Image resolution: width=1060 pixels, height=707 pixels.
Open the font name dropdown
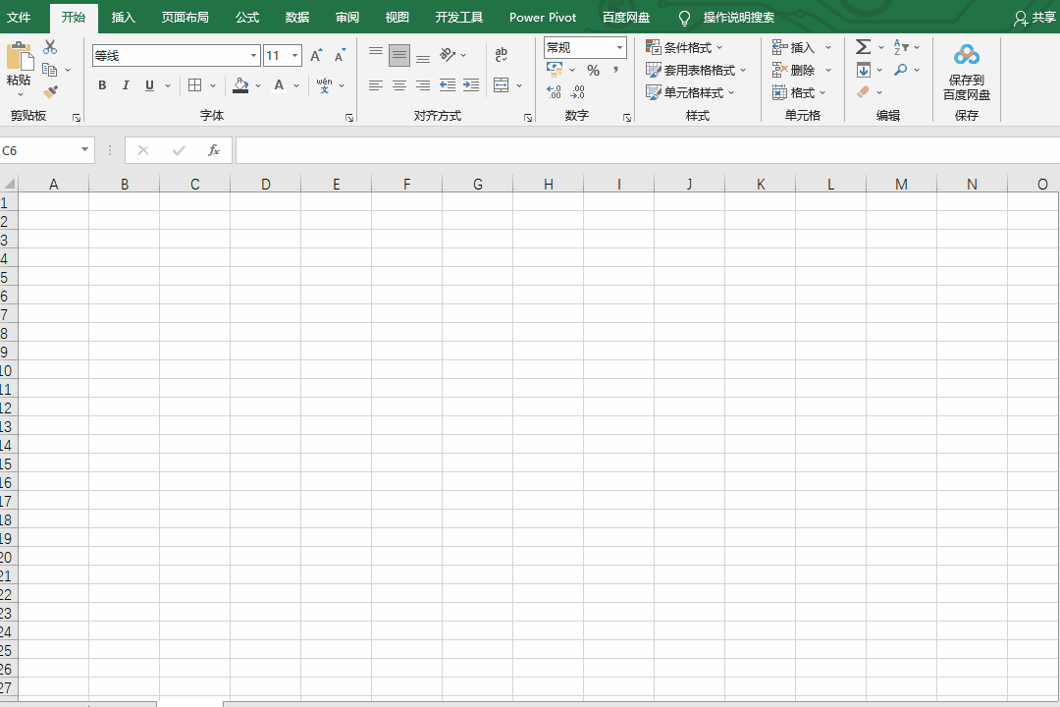coord(254,56)
